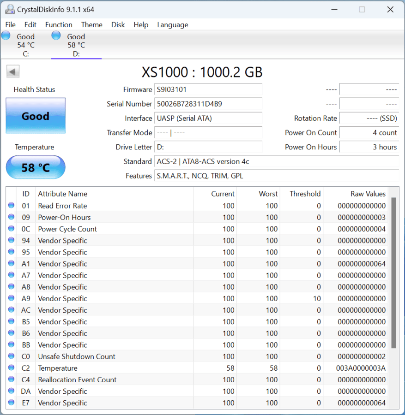
Task: Click the Power On Hours value 3 hours
Action: coord(369,147)
